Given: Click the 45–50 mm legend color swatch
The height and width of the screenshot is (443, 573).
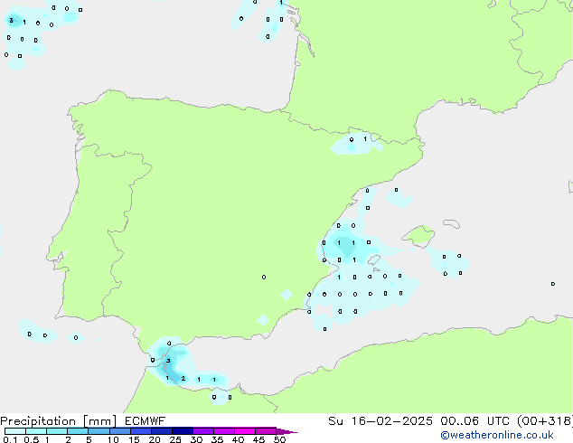Looking at the screenshot, I should (265, 431).
